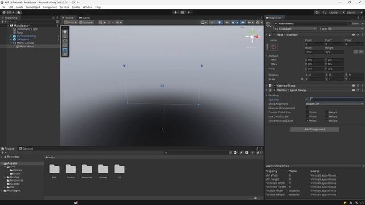Open the Pivot mode dropdown
The height and width of the screenshot is (205, 365).
(71, 23)
